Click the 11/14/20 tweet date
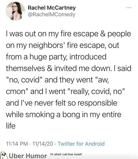 [x=43, y=144]
